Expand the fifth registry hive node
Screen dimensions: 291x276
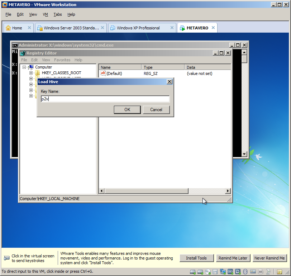point(31,96)
